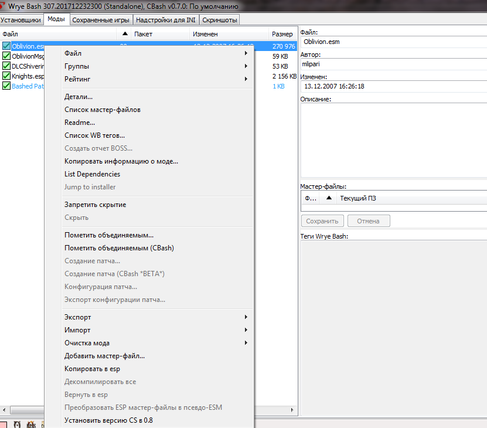
Task: Expand the Очистка мода submenu
Action: click(158, 343)
